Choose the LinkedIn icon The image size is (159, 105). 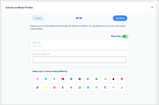71,79
